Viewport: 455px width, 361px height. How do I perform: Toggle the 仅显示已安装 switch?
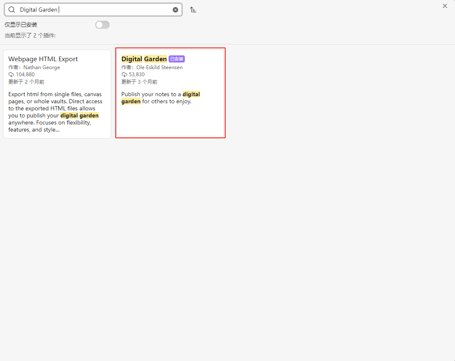pos(102,25)
